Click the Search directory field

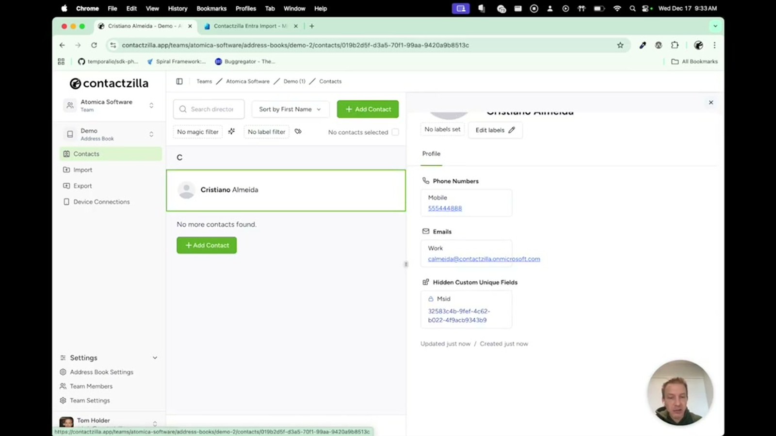[209, 109]
